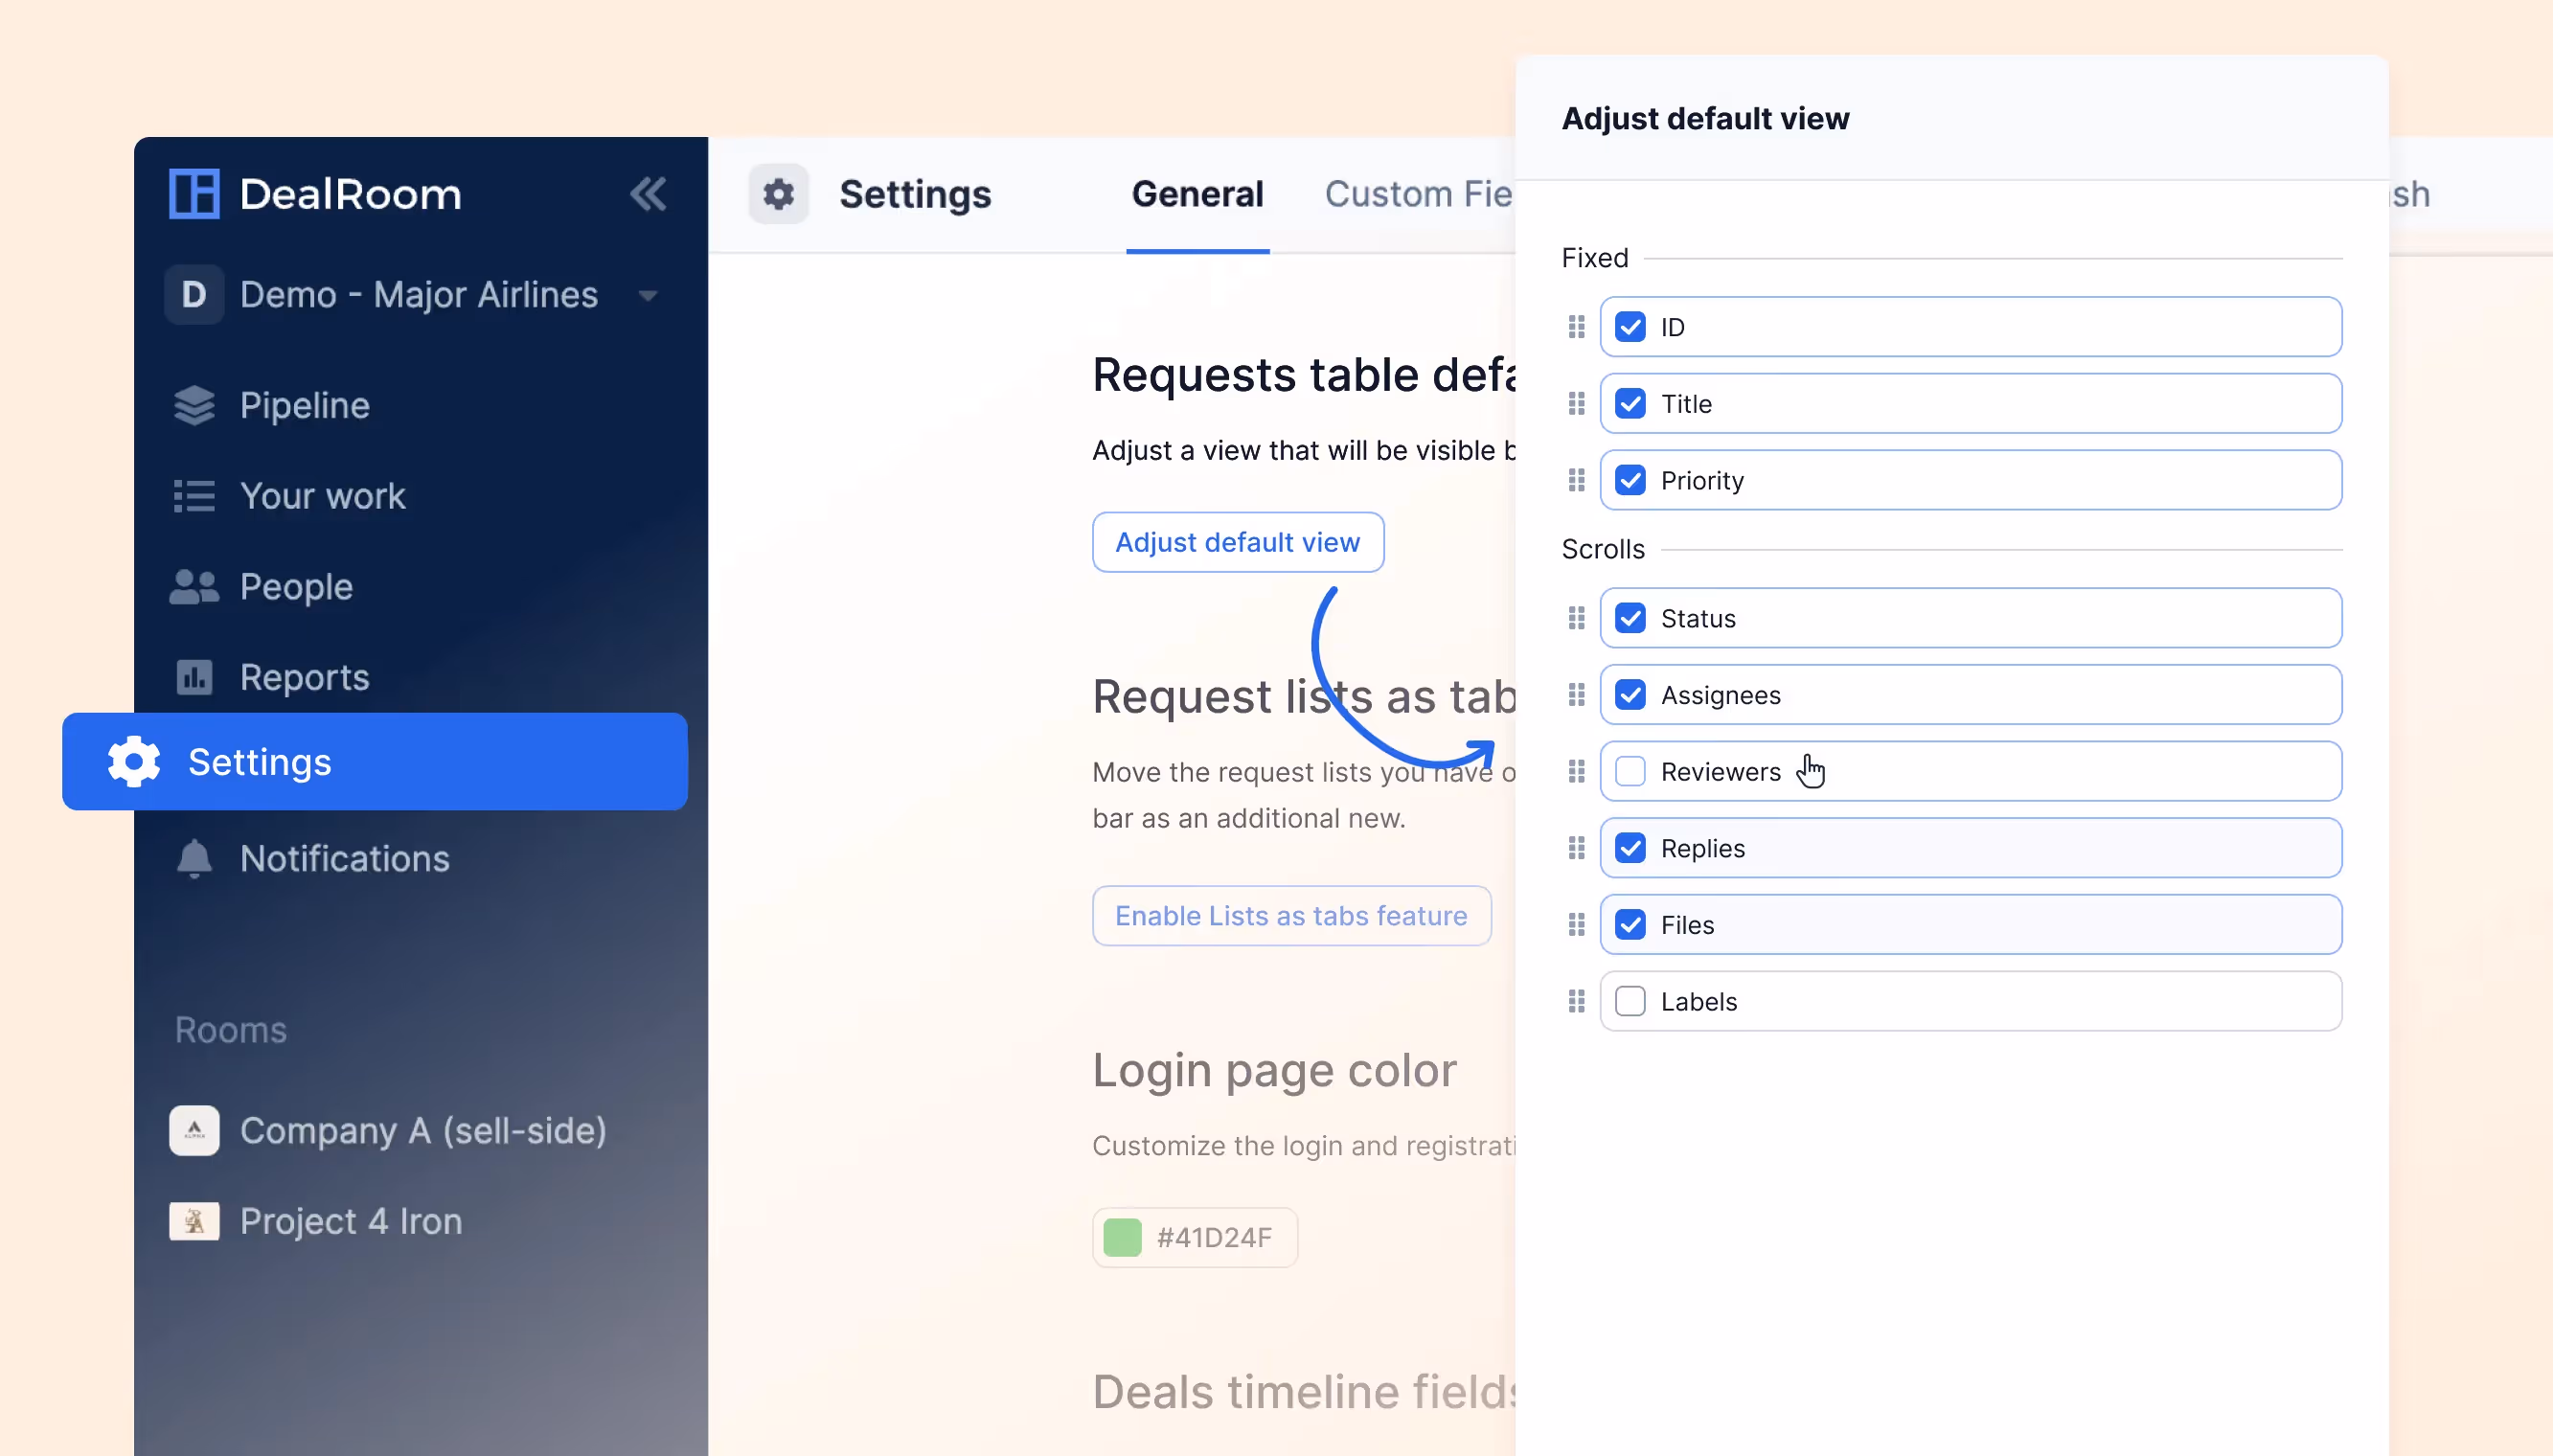Click the Settings gear in the top bar
The height and width of the screenshot is (1456, 2553).
coord(779,194)
